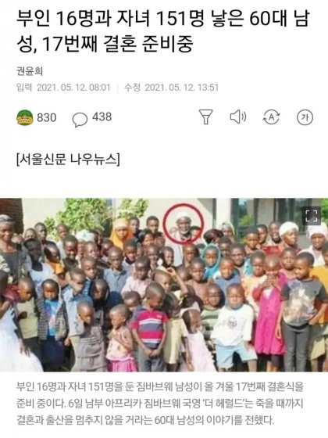Open the large family group photo
This screenshot has height=438, width=328.
(164, 285)
